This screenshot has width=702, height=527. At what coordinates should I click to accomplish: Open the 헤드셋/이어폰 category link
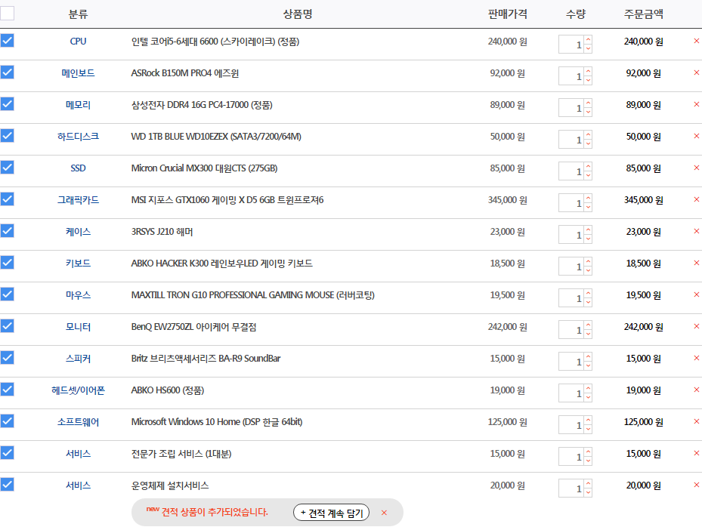(x=78, y=390)
